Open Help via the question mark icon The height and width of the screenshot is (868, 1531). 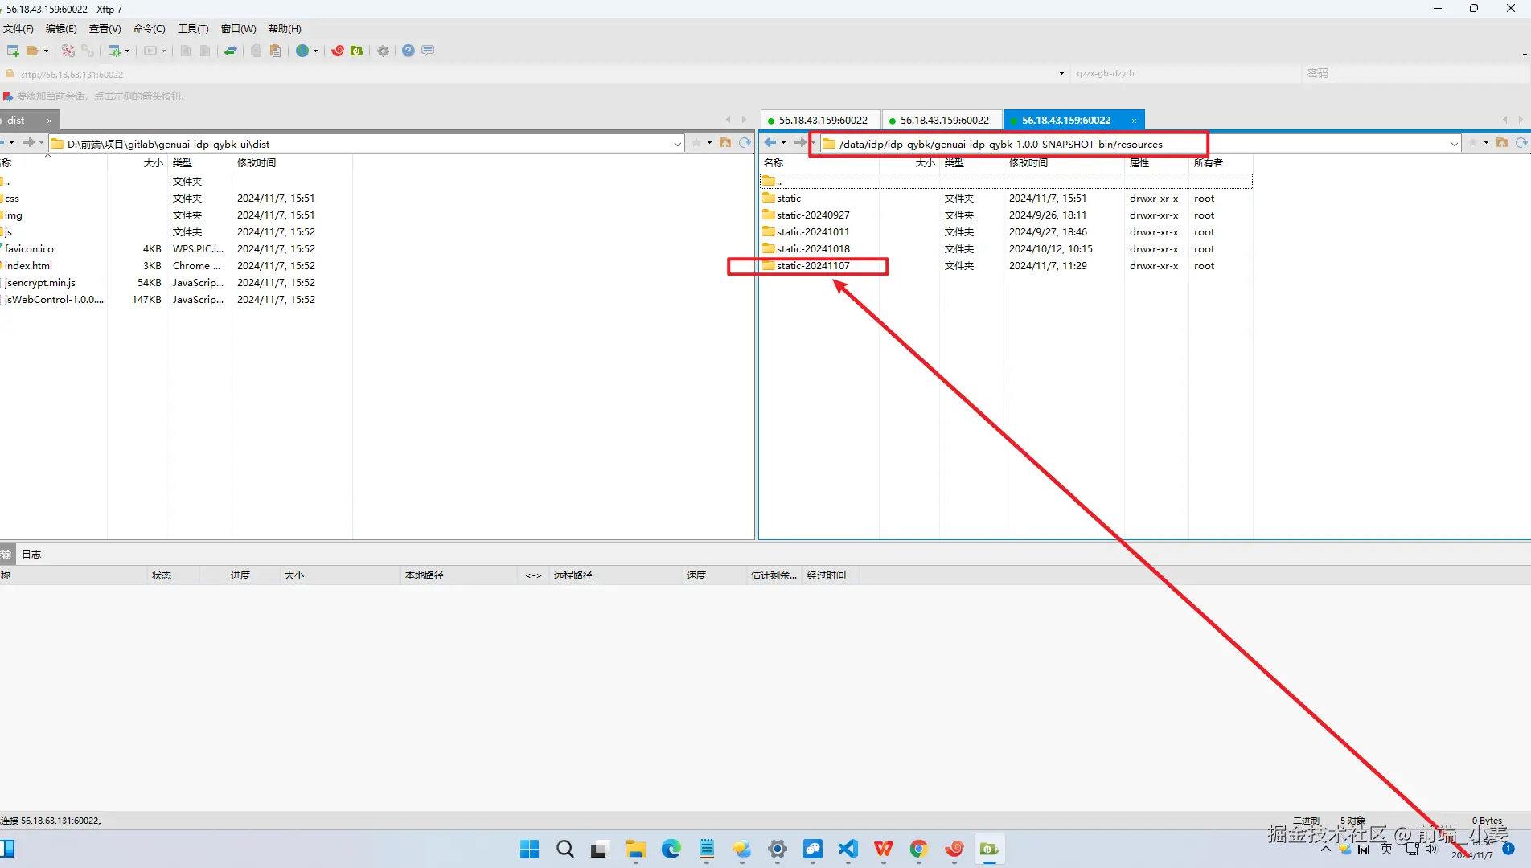408,51
